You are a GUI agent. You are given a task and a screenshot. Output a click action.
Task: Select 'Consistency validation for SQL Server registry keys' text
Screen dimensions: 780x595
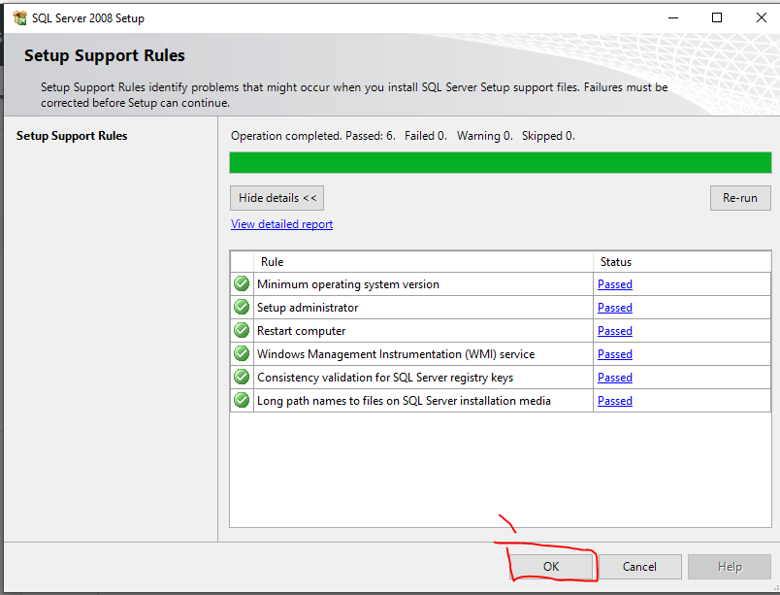385,378
